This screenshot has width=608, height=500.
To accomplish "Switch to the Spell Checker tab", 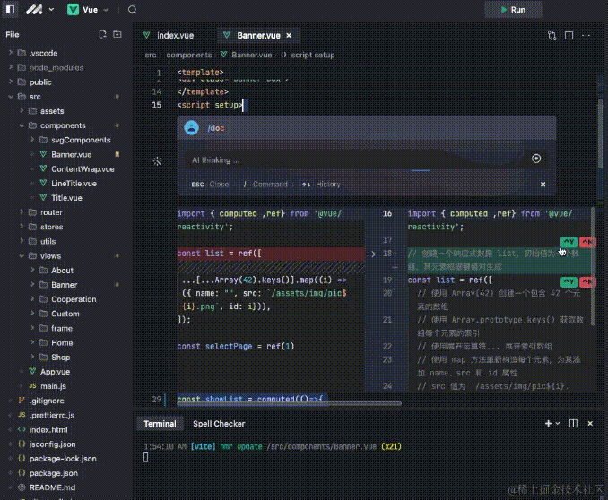I will tap(218, 423).
